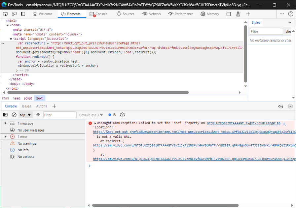296x208 pixels.
Task: Click the add new tool plus icon
Action: pyautogui.click(x=248, y=14)
